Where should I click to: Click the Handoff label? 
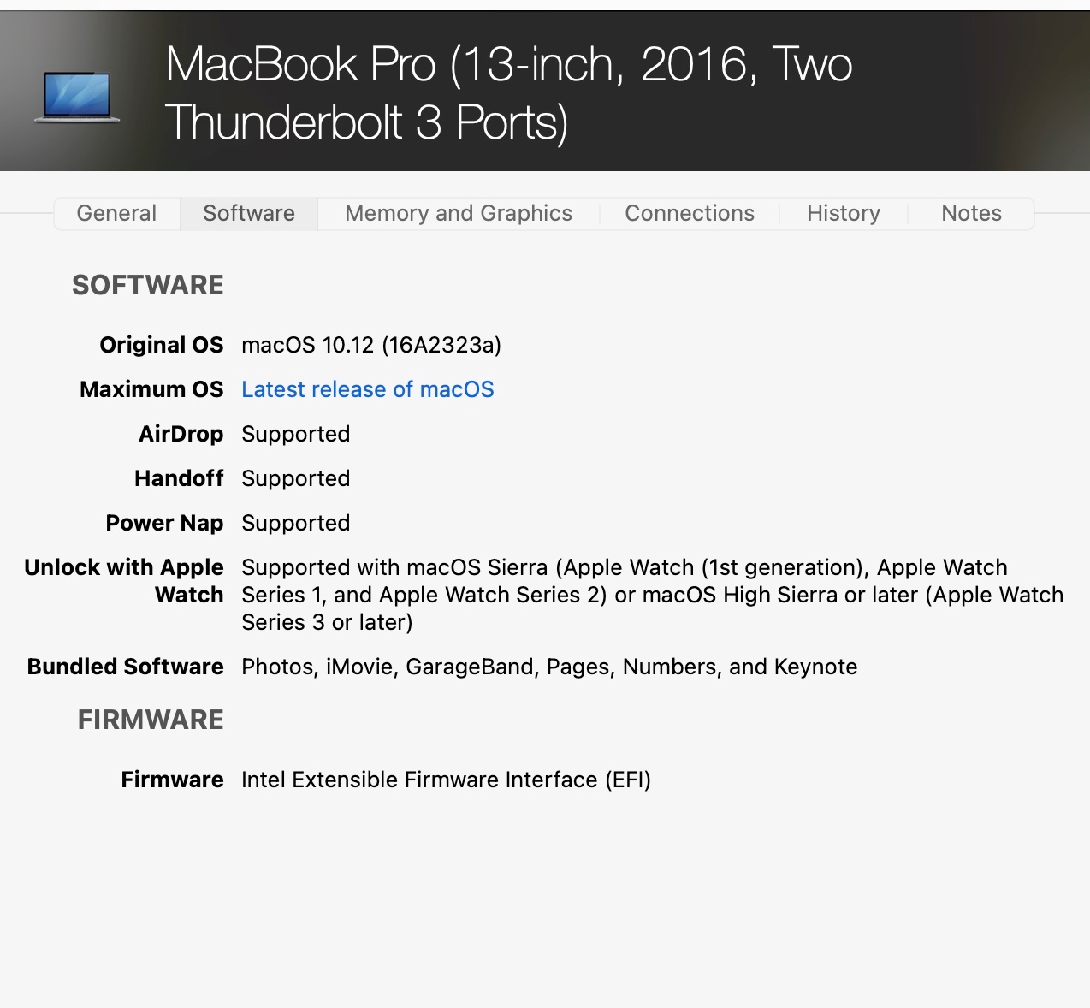pos(179,478)
